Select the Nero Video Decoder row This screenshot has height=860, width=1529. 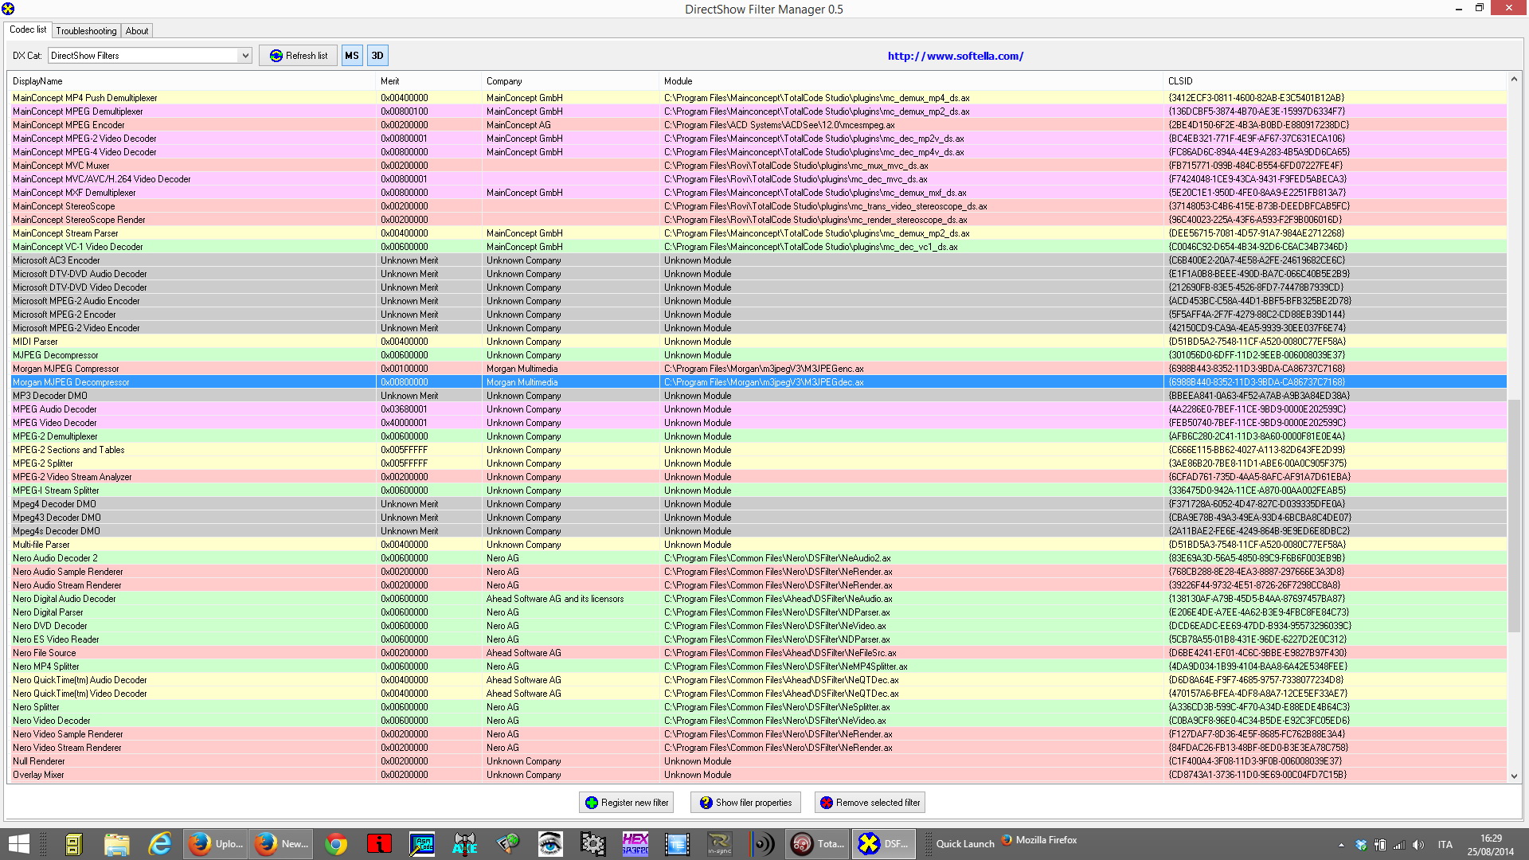point(52,721)
